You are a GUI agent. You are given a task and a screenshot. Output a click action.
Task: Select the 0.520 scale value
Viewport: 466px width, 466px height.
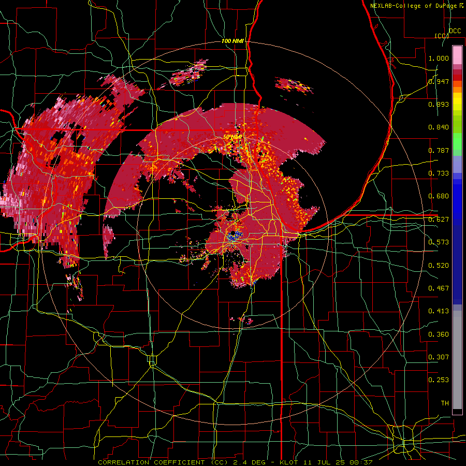point(439,266)
